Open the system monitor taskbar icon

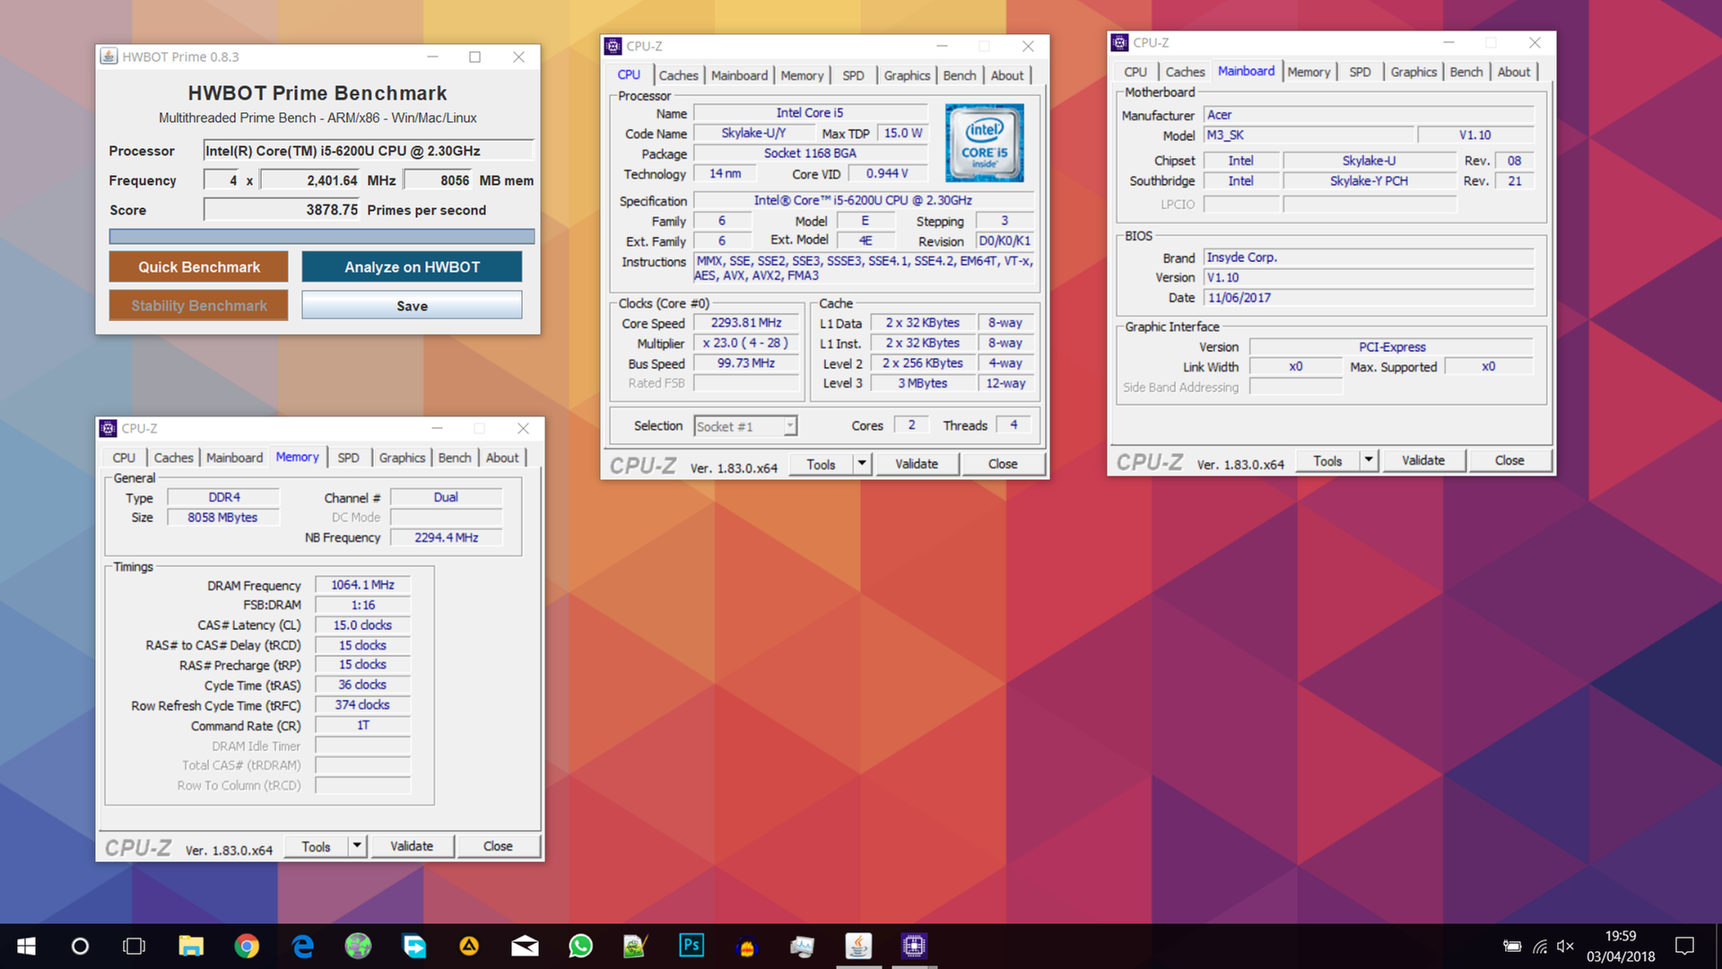point(803,946)
